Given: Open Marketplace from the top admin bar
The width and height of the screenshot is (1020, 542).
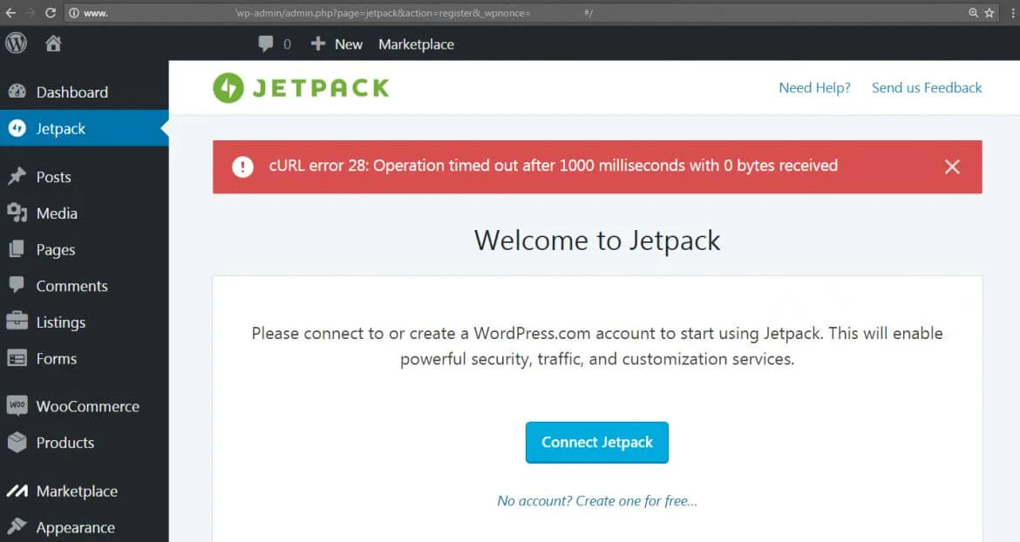Looking at the screenshot, I should pos(416,44).
